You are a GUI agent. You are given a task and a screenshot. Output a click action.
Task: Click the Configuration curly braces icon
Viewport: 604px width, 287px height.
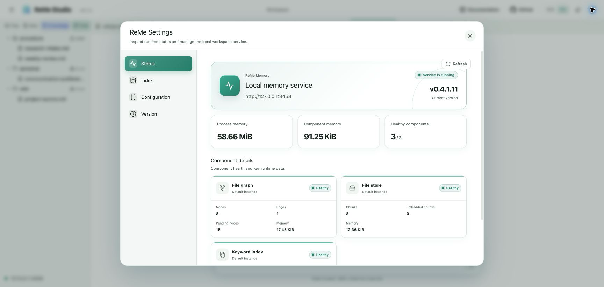pyautogui.click(x=133, y=97)
